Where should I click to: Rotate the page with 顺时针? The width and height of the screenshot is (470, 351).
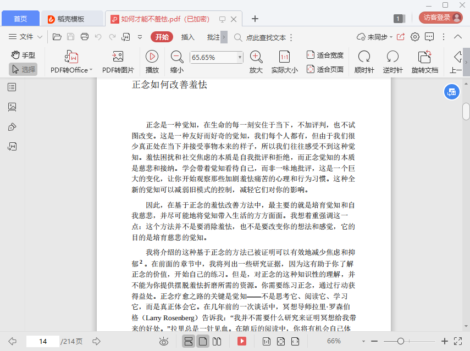coord(364,57)
